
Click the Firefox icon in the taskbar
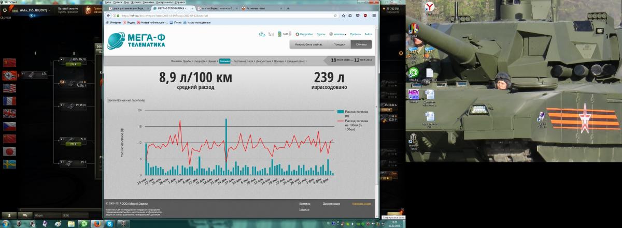[x=97, y=223]
